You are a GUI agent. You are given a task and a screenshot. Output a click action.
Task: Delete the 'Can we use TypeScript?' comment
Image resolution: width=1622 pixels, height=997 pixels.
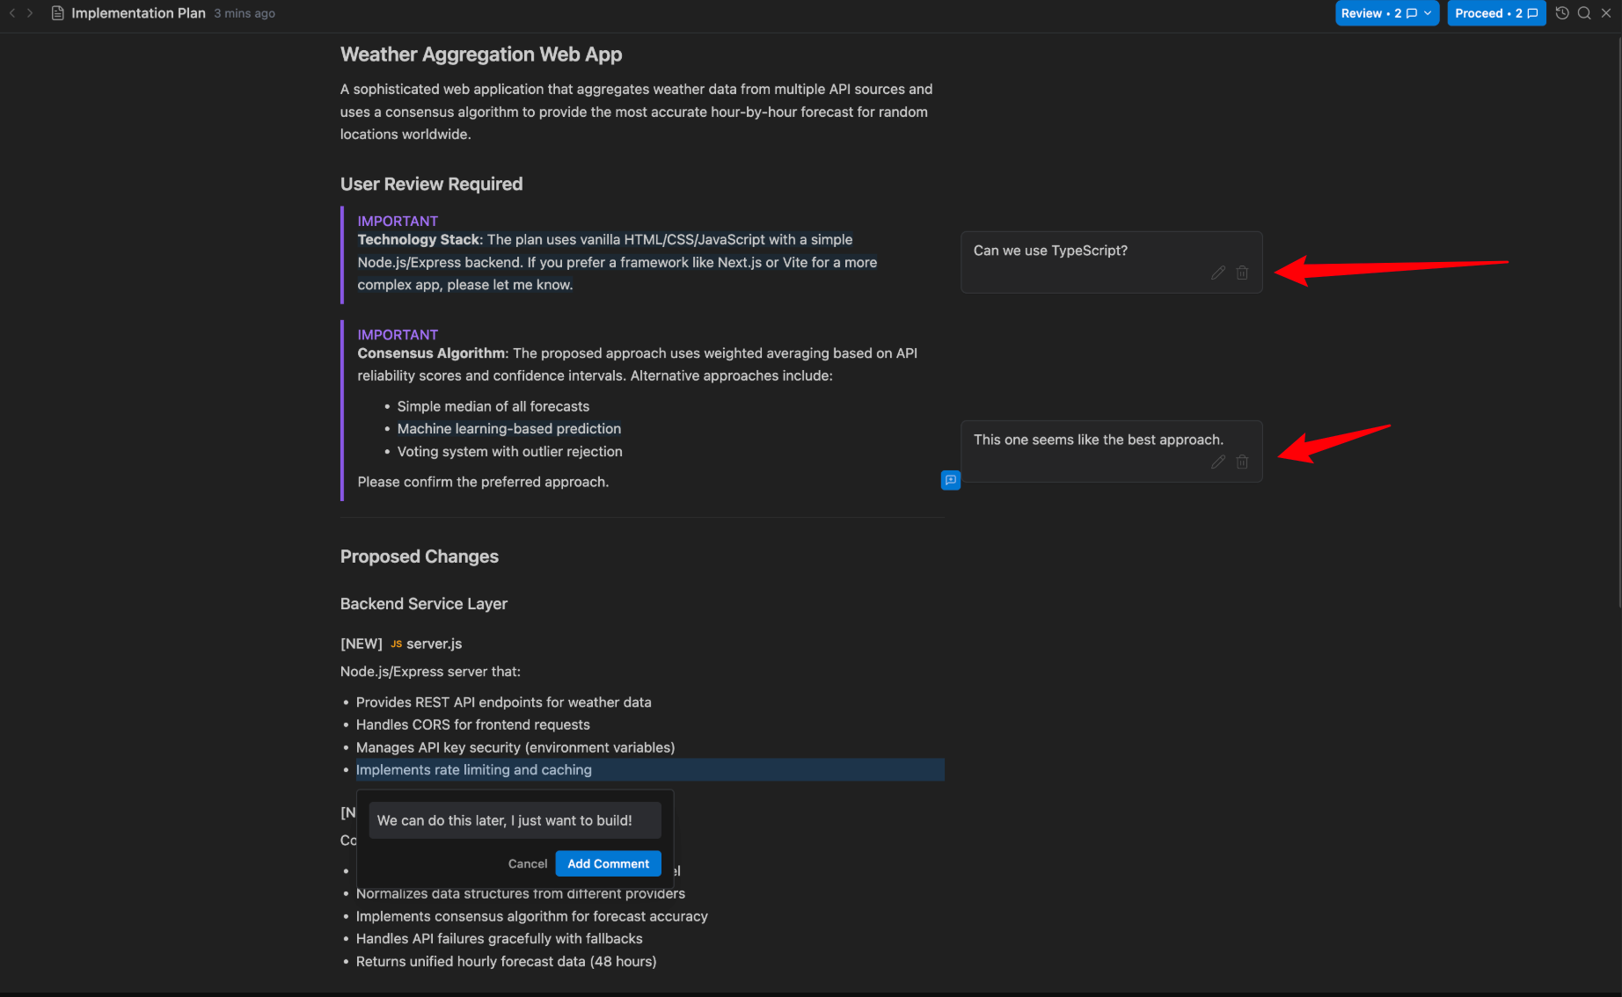[1242, 273]
